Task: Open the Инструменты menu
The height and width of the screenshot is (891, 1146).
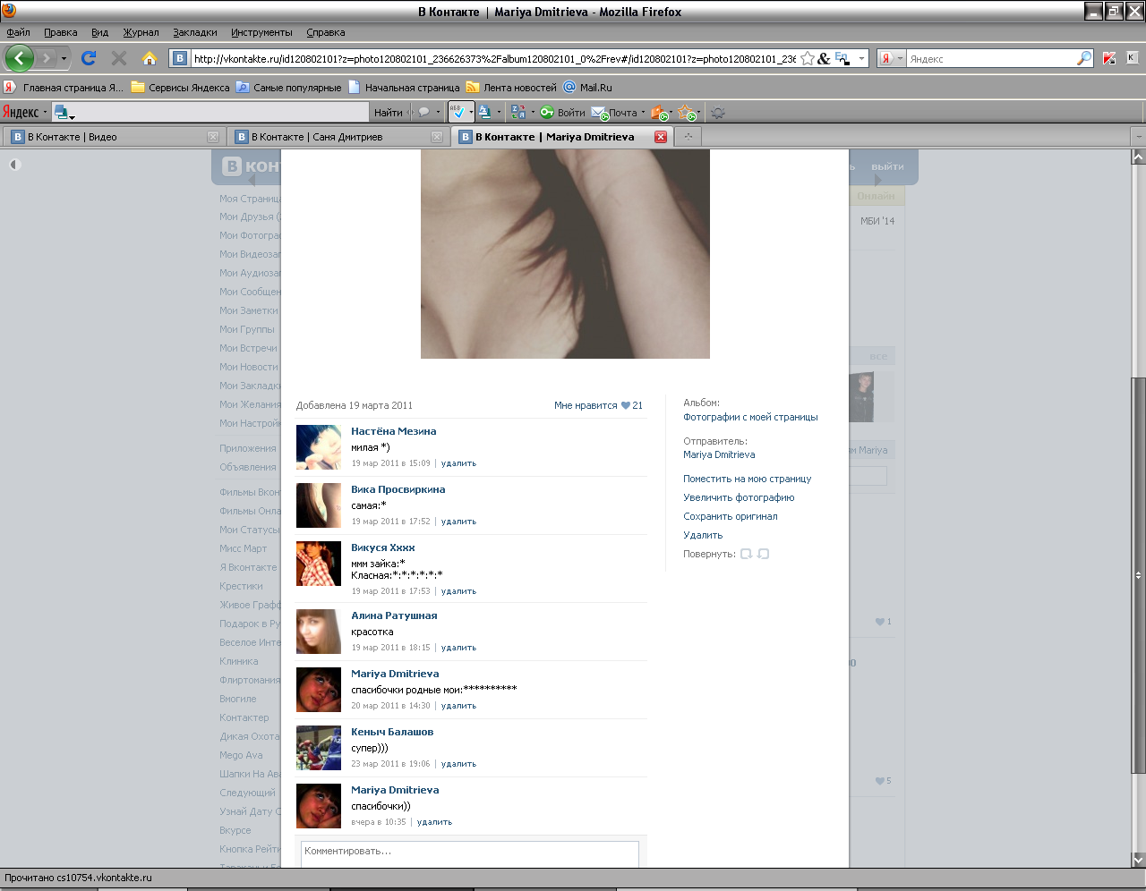Action: coord(261,32)
